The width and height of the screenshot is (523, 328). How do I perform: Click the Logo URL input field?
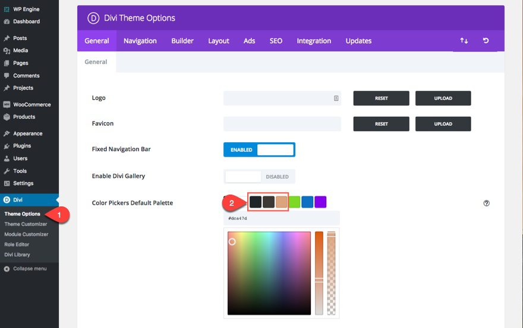point(278,98)
